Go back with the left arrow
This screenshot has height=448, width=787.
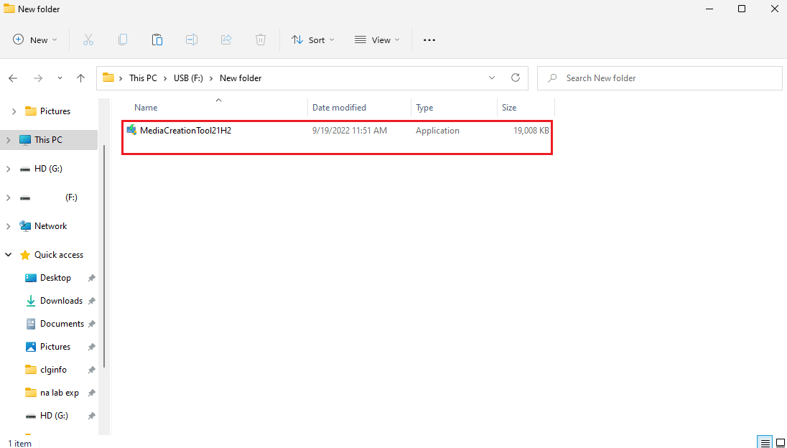[13, 78]
